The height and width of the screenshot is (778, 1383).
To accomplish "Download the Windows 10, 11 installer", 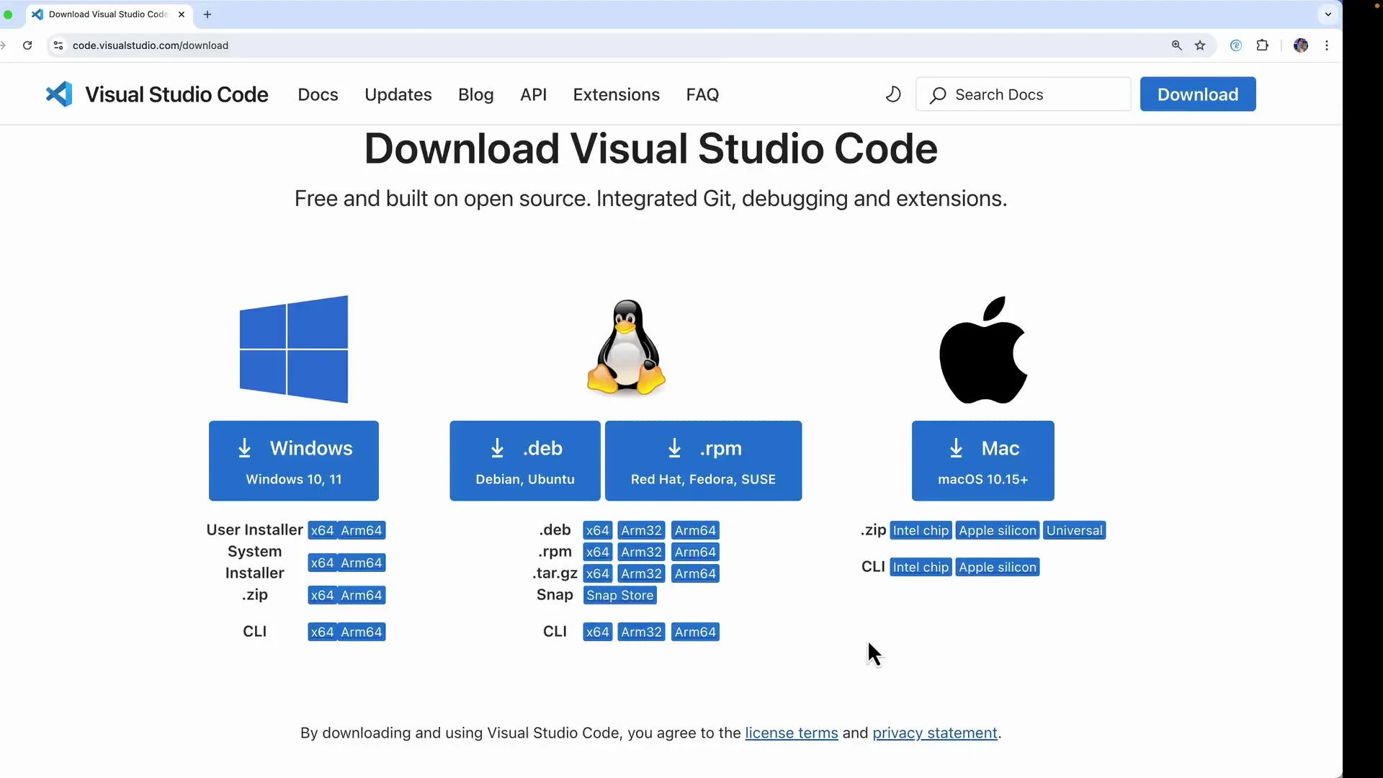I will click(294, 461).
